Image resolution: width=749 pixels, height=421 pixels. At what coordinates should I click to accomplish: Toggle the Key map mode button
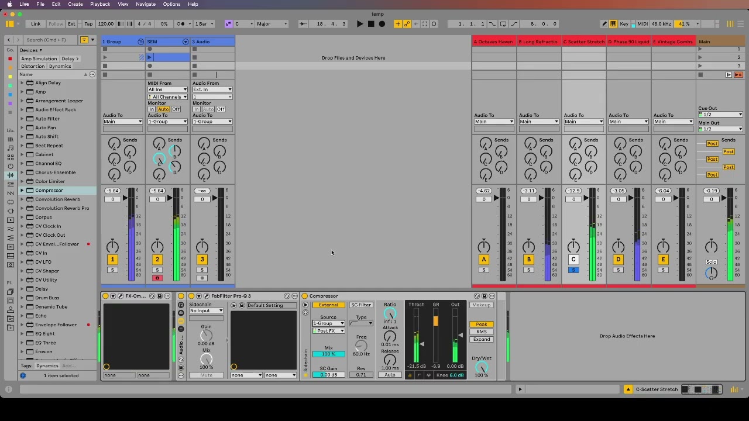click(624, 24)
